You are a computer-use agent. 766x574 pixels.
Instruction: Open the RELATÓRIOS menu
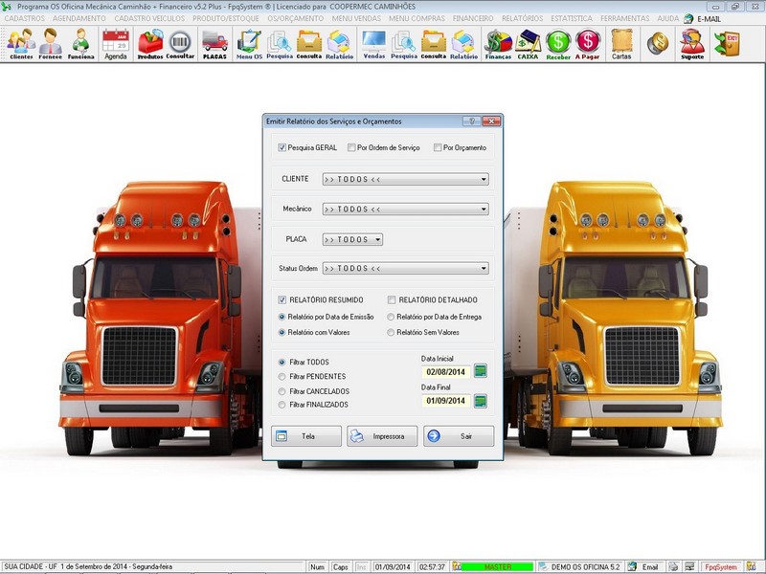(522, 18)
